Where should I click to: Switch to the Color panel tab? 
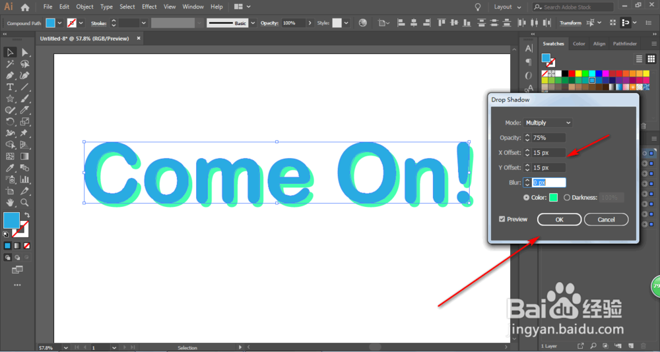point(579,44)
